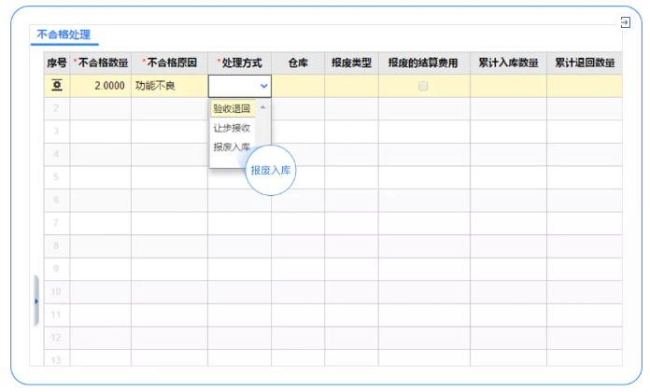Edit the 2.0000 quantity cell

point(101,86)
